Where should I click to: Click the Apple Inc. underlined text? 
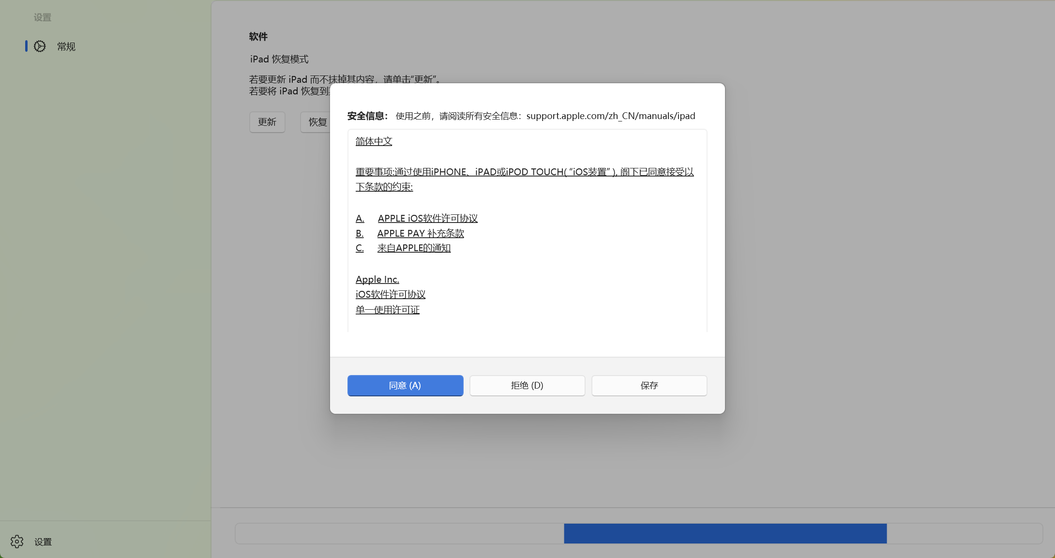coord(377,279)
